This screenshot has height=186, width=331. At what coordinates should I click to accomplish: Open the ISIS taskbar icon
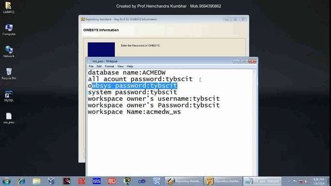click(x=97, y=181)
